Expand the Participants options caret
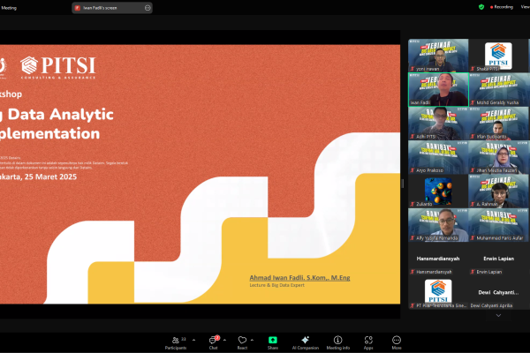 [x=193, y=340]
